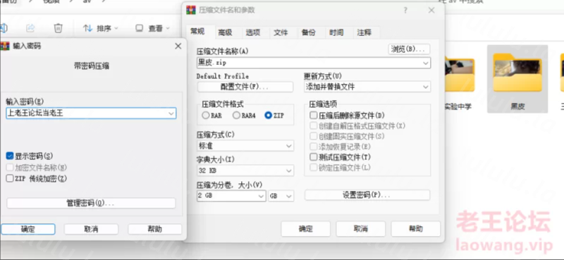
Task: Click the delete trash icon in Explorer toolbar
Action: [59, 28]
